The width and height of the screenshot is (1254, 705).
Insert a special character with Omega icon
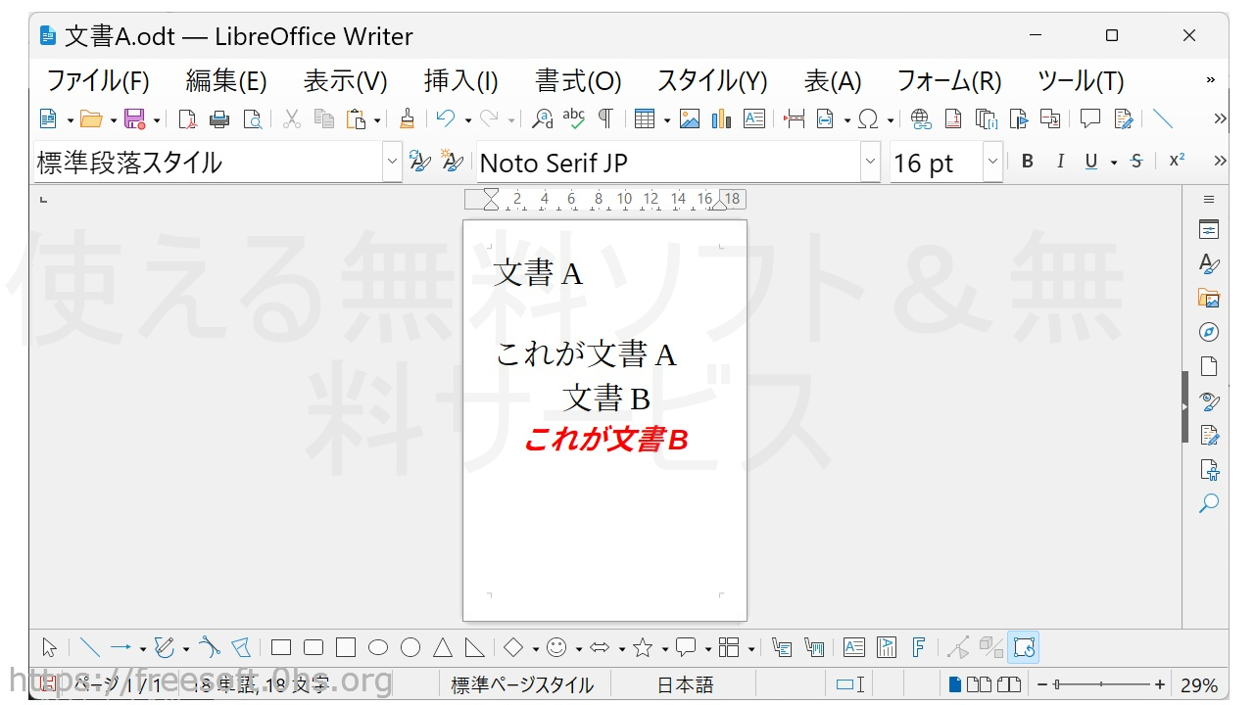(x=868, y=119)
